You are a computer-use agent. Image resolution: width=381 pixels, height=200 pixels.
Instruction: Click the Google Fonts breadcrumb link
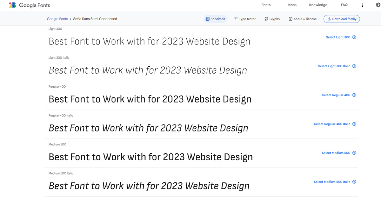click(57, 19)
